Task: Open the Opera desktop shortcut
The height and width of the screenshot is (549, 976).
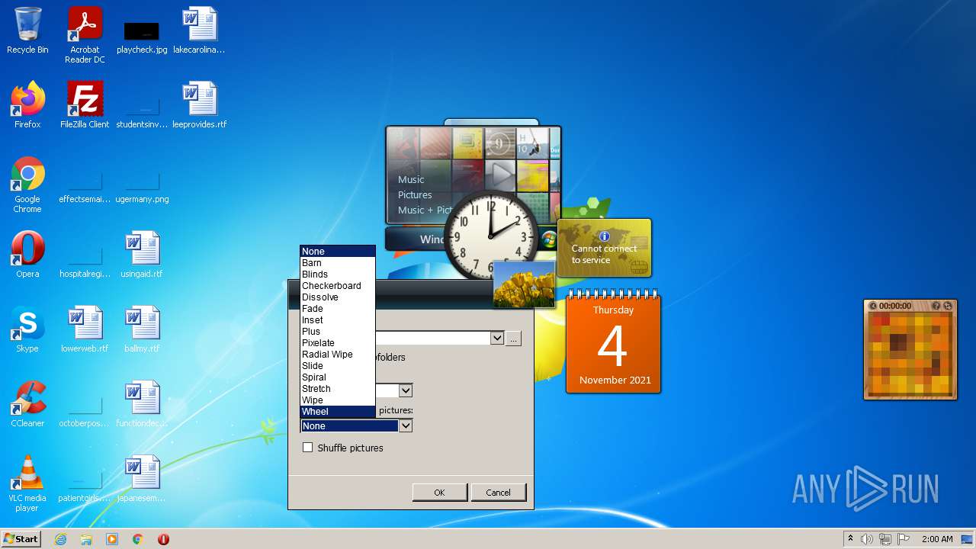Action: pyautogui.click(x=27, y=255)
